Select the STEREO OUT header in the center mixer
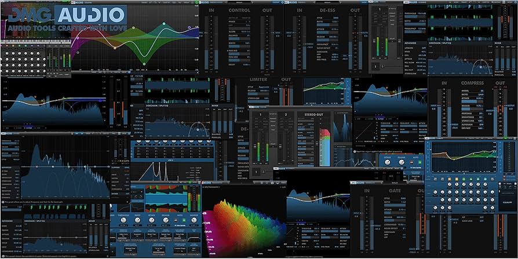The height and width of the screenshot is (259, 518). pos(314,115)
